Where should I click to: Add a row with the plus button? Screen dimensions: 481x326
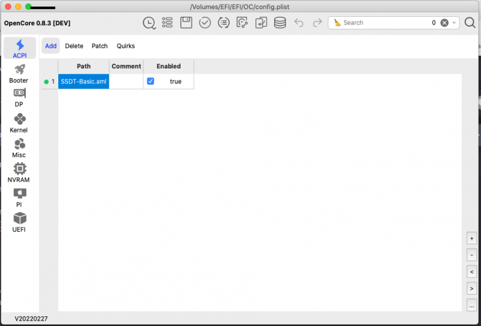point(471,238)
